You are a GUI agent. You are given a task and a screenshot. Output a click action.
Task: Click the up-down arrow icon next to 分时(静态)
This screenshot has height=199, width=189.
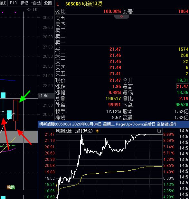click(x=97, y=131)
